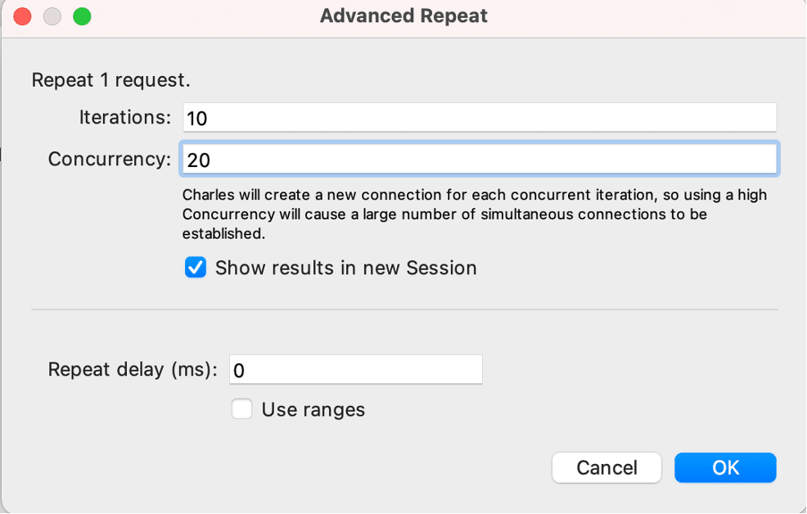Focus the Repeat delay (ms) field
The image size is (807, 514).
click(356, 370)
